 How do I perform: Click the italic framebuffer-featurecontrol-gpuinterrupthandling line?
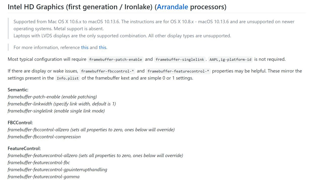58,170
